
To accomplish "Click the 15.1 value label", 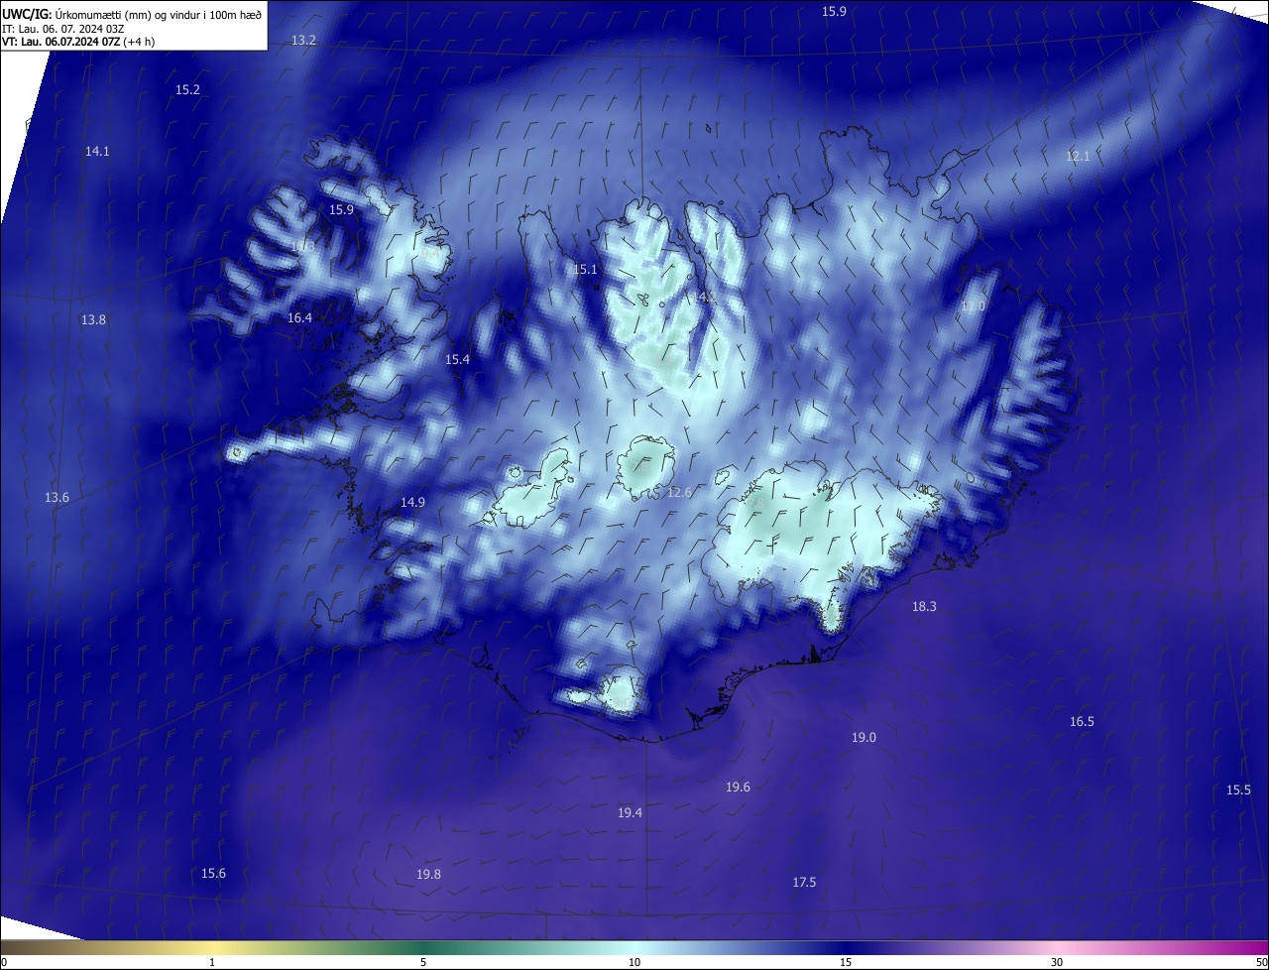I will pyautogui.click(x=585, y=270).
